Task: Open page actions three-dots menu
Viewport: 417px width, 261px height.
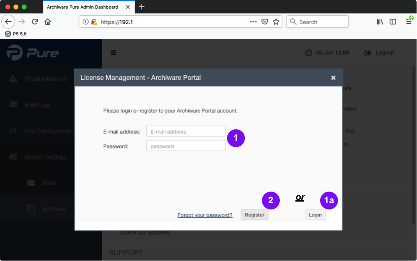Action: [253, 22]
